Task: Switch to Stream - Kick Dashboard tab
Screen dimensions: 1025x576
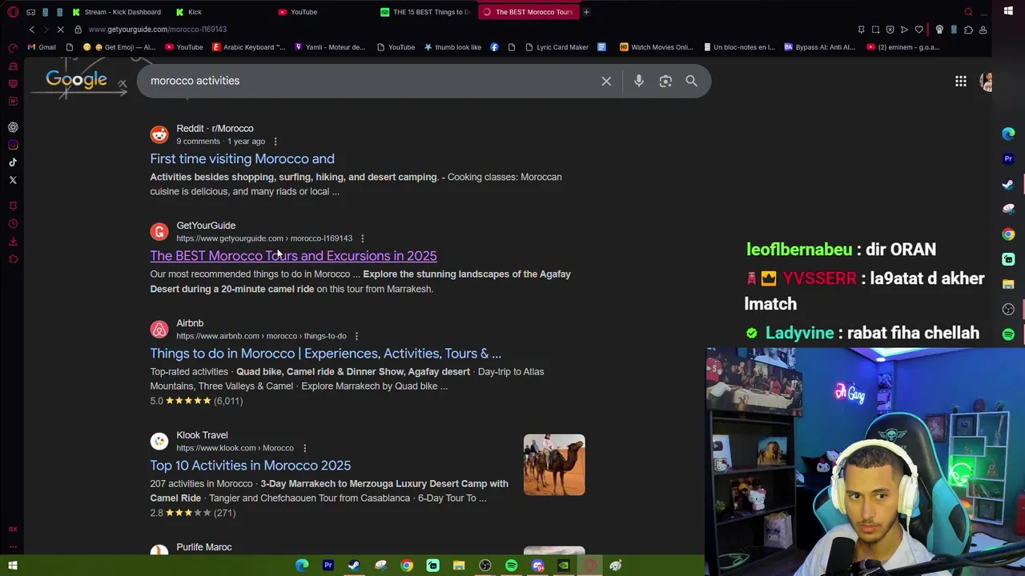Action: (x=118, y=12)
